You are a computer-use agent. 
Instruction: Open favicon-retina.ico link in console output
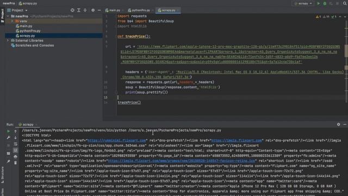point(182,161)
